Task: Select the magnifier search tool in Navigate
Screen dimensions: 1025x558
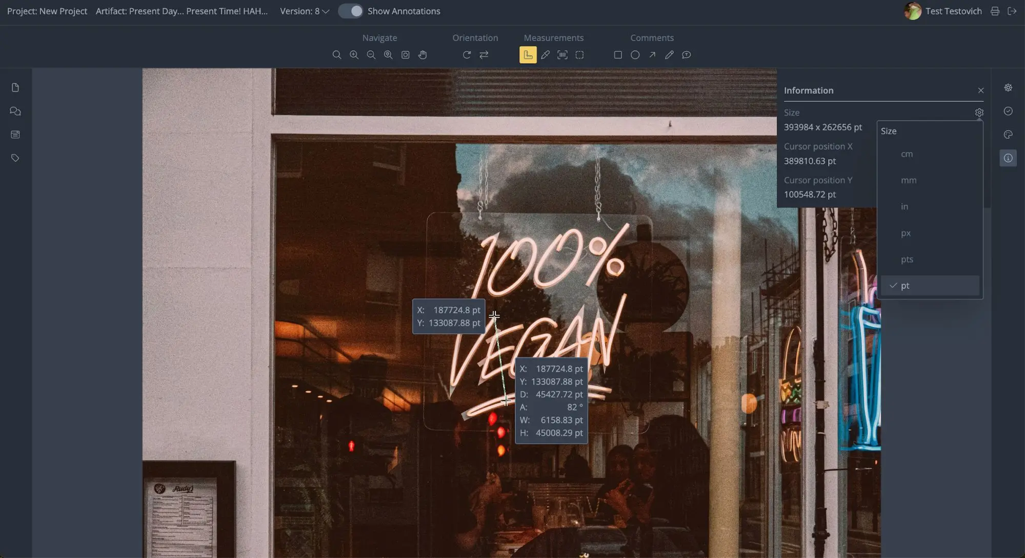Action: 336,55
